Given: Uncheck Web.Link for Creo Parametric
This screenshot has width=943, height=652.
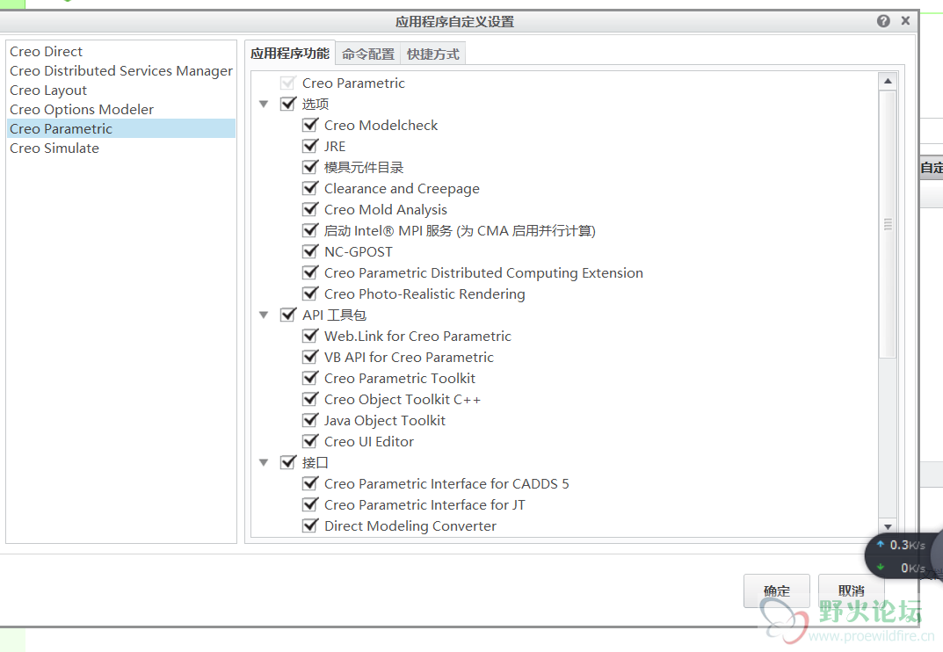Looking at the screenshot, I should coord(310,335).
